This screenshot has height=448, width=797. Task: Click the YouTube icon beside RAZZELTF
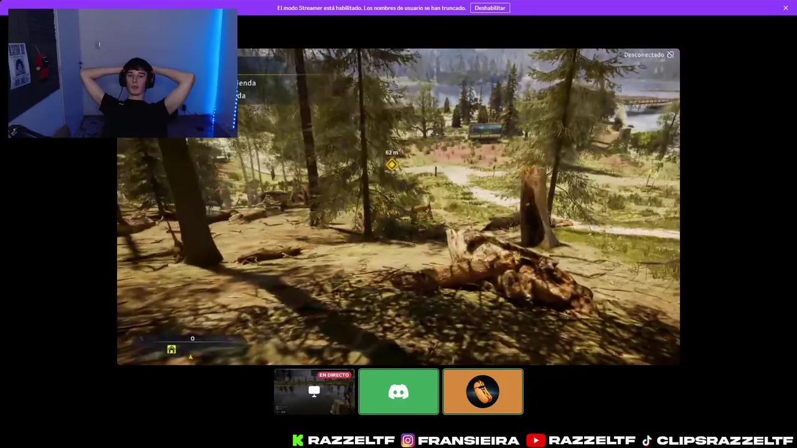tap(535, 441)
